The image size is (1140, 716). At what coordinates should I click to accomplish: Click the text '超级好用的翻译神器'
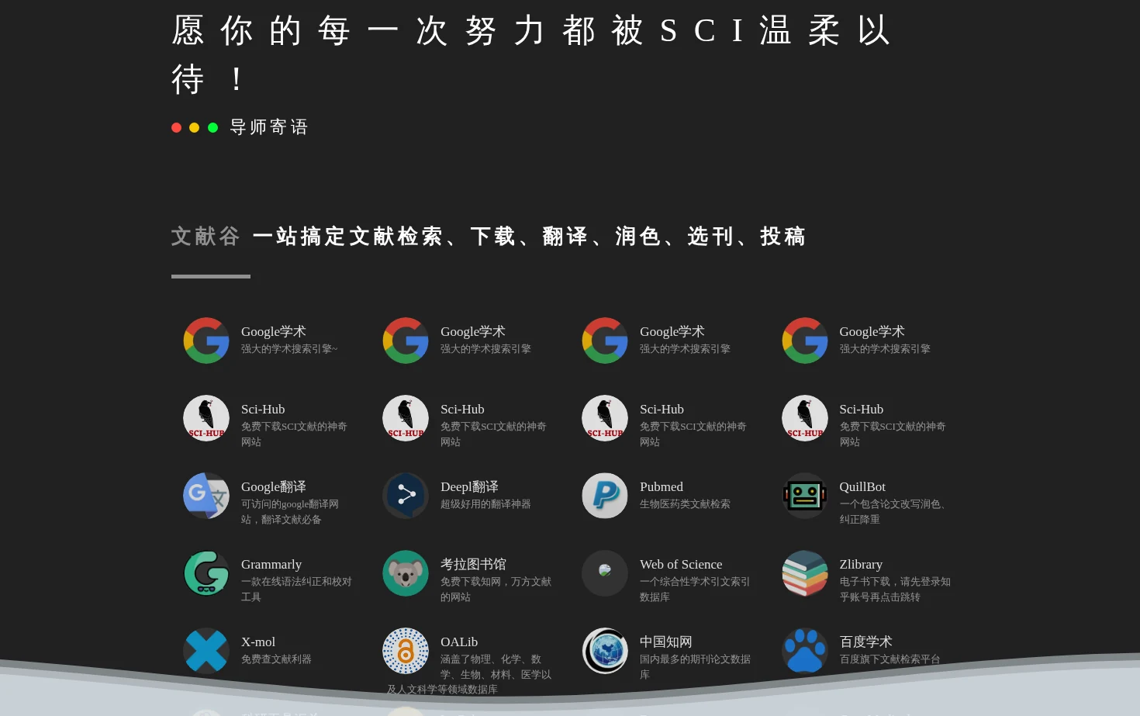tap(485, 504)
